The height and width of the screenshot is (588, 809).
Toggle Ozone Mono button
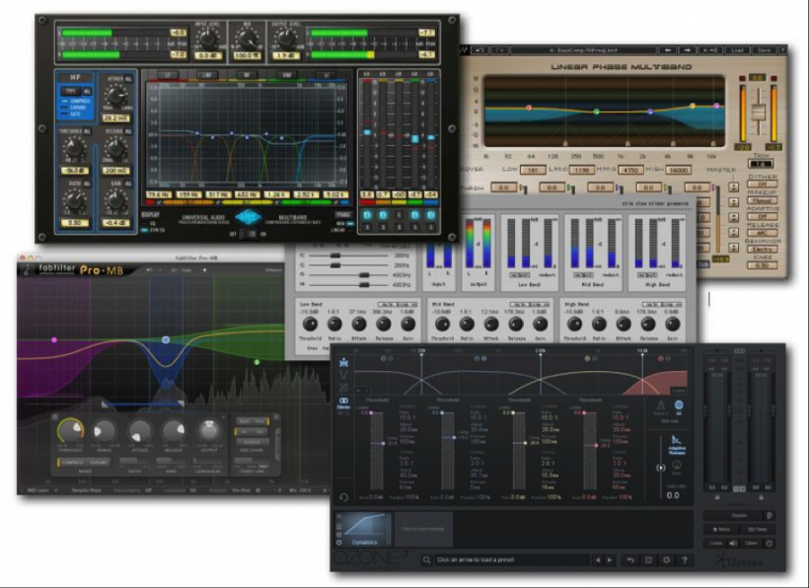721,529
